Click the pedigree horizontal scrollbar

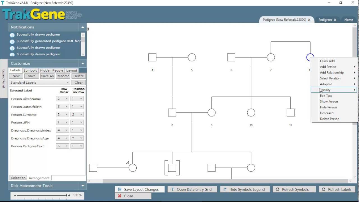pyautogui.click(x=219, y=181)
